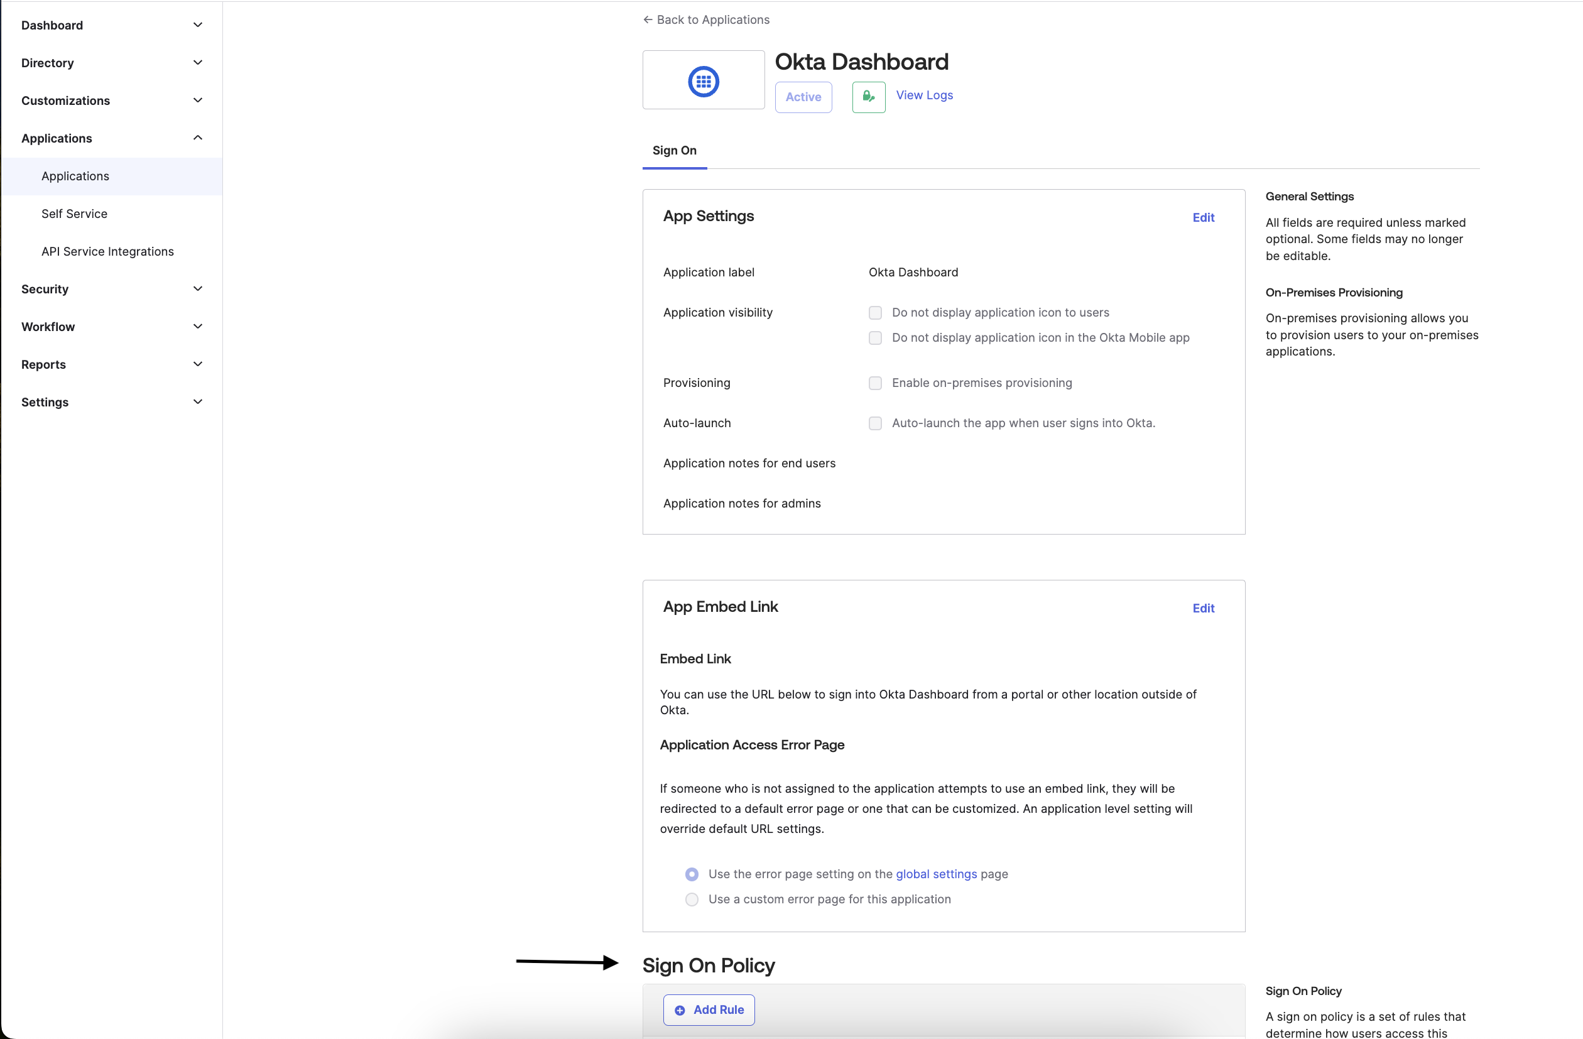Click the On-Premises Provisioning help heading
The height and width of the screenshot is (1039, 1583).
[x=1334, y=293]
